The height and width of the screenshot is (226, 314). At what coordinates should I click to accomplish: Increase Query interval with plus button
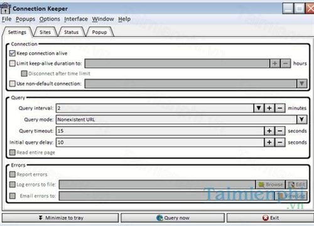269,108
